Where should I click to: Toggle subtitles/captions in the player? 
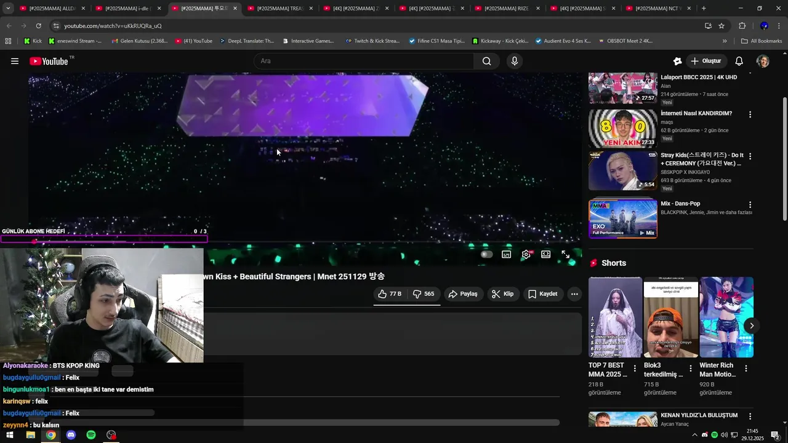point(506,254)
